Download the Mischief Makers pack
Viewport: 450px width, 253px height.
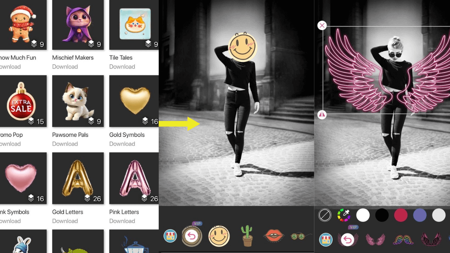point(65,67)
